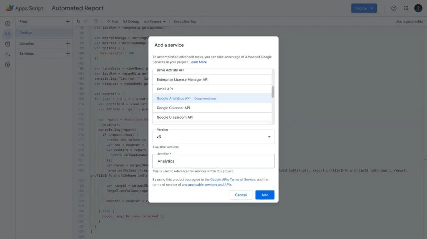
Task: Select the Editor code icon in sidebar
Action: [x=8, y=34]
